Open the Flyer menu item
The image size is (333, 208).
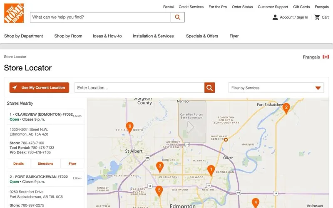[234, 36]
